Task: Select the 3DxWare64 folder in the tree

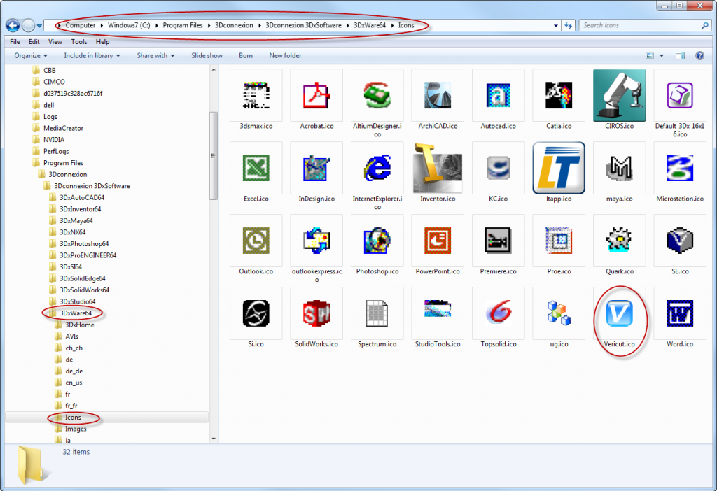Action: click(x=75, y=313)
